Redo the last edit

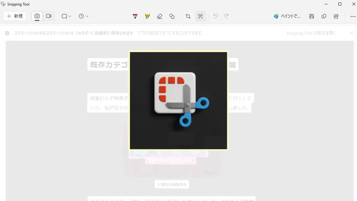226,16
